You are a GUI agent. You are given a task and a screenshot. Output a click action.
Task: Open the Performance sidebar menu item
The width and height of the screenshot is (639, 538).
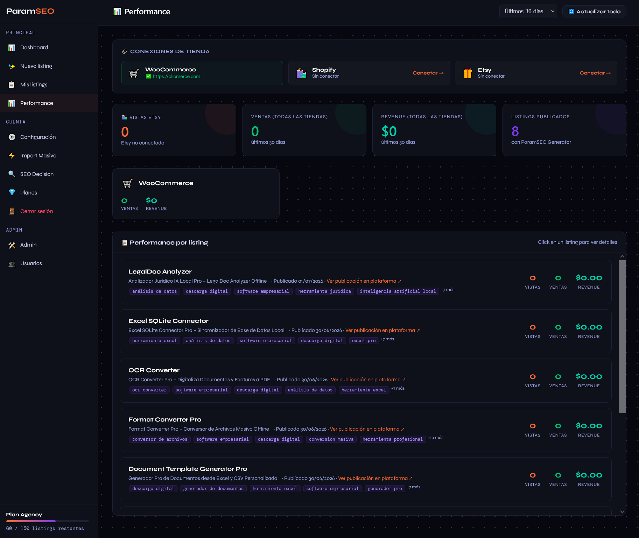point(49,103)
